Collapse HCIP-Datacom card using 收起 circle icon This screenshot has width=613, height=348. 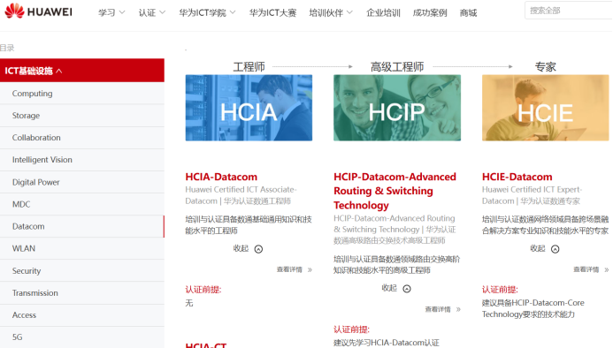[407, 289]
